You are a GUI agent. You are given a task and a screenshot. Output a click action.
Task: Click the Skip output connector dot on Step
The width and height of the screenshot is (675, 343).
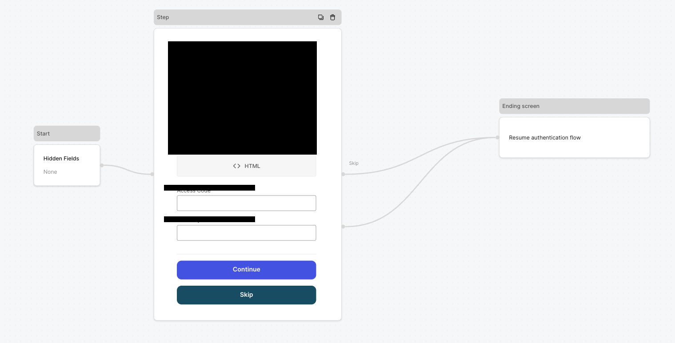point(343,174)
